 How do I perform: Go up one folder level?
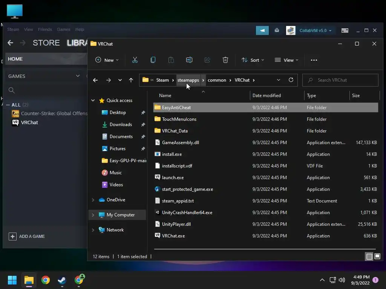point(131,80)
